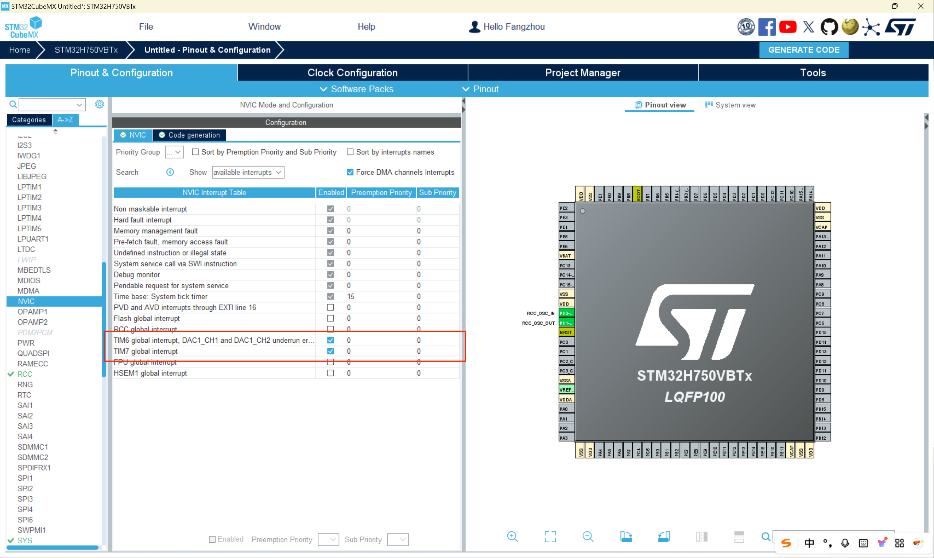Uncheck Force DMA channels Interrupts
This screenshot has width=934, height=558.
point(350,172)
